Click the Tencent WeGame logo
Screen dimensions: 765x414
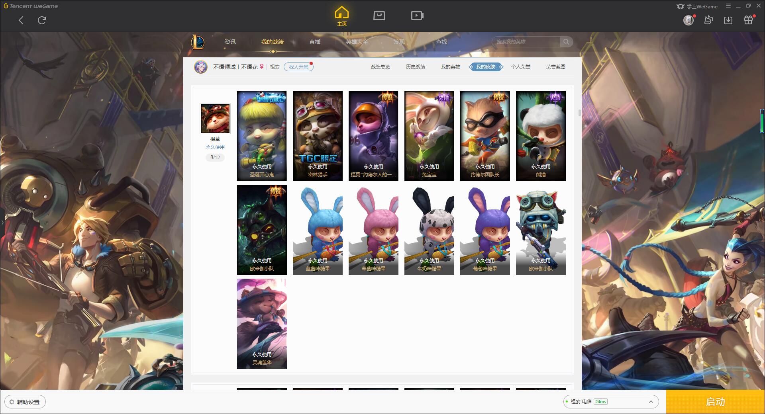tap(31, 6)
